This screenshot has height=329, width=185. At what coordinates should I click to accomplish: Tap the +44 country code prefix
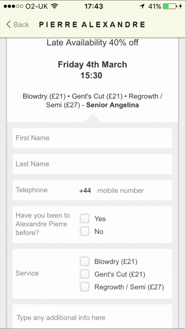click(x=85, y=190)
